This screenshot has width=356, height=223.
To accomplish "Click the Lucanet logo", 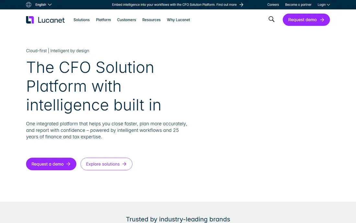I will pos(45,20).
